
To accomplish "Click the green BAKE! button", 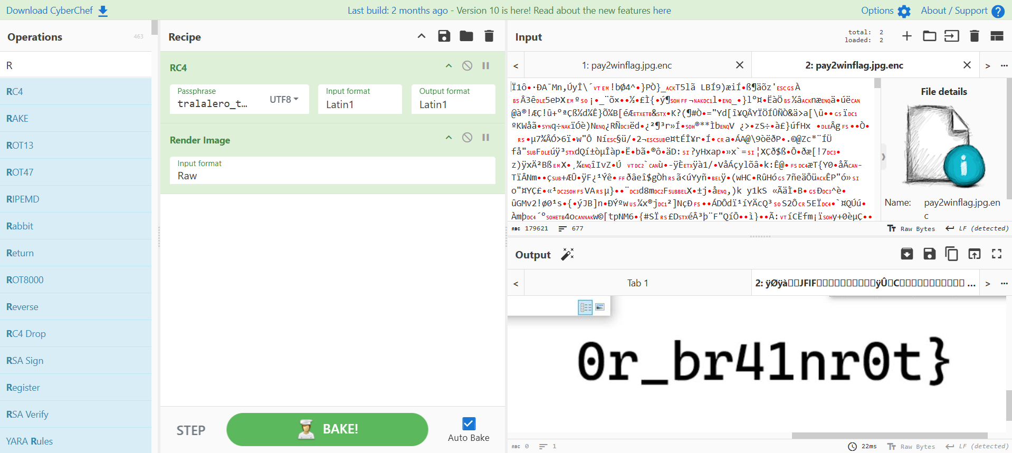I will 327,429.
